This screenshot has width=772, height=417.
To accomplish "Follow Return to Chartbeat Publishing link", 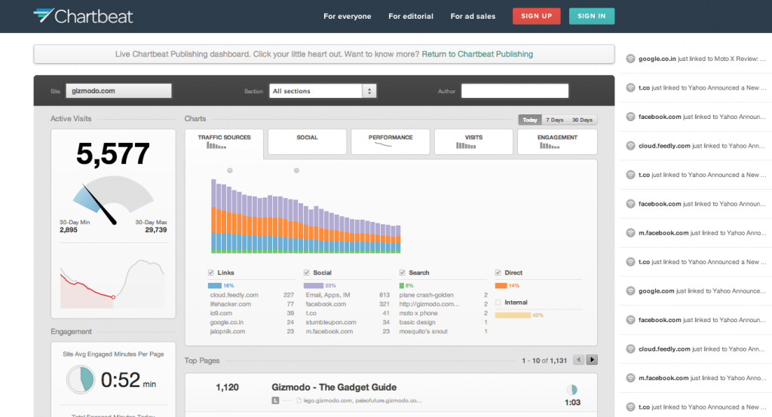I will 477,54.
